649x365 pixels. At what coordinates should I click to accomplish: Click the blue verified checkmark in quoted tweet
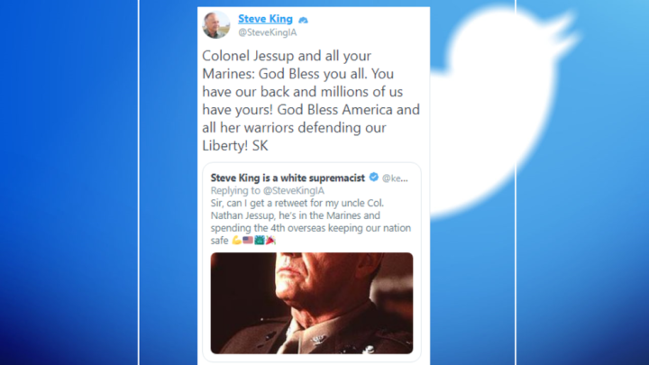pyautogui.click(x=374, y=178)
